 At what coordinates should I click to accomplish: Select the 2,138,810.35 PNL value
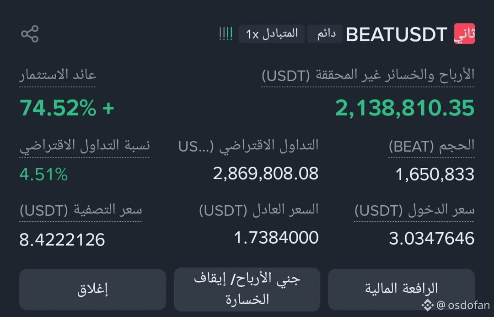tap(405, 108)
